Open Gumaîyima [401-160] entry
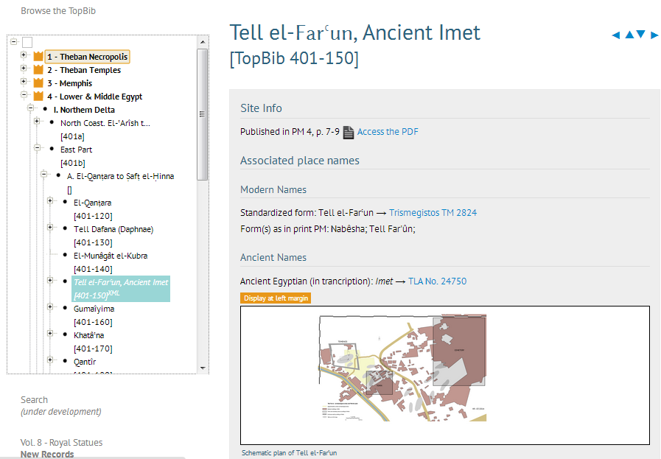The height and width of the screenshot is (459, 661). tap(94, 315)
